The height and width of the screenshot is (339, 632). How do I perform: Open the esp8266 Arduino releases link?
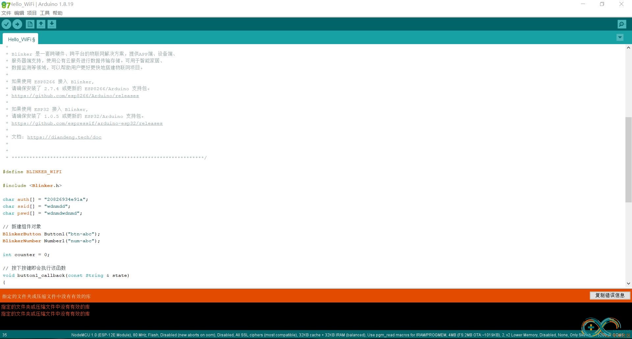[x=75, y=96]
